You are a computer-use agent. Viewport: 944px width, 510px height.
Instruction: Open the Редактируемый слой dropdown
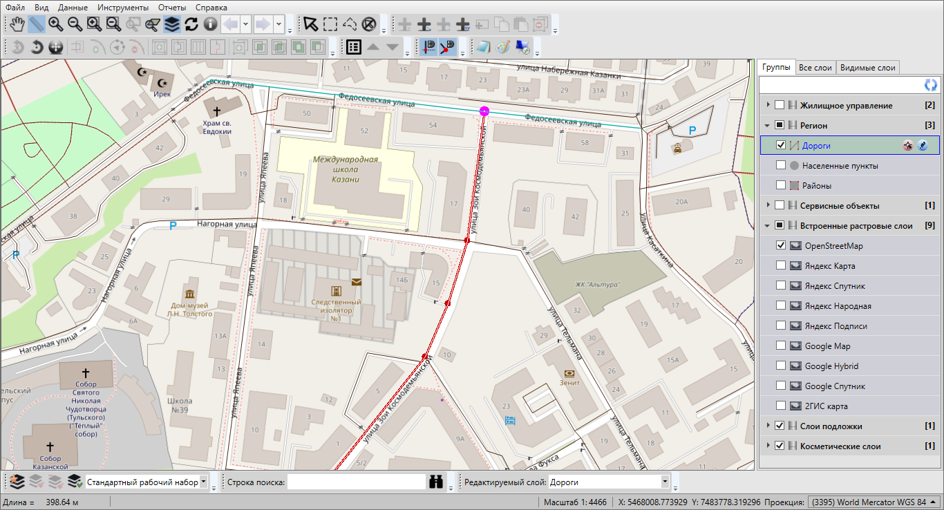coord(665,482)
